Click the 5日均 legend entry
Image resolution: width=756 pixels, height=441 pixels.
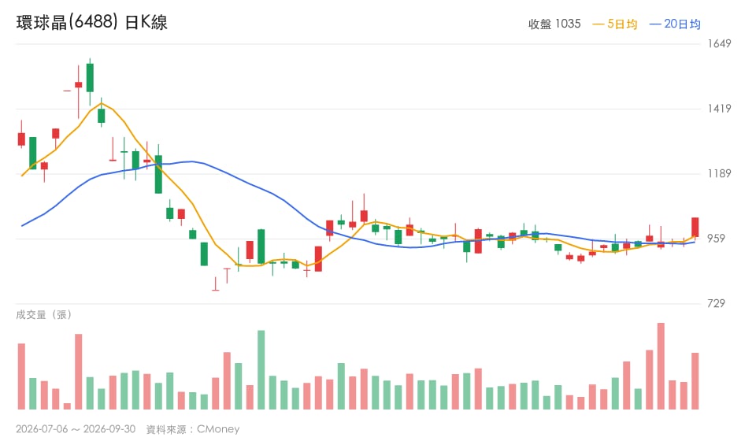(x=615, y=24)
